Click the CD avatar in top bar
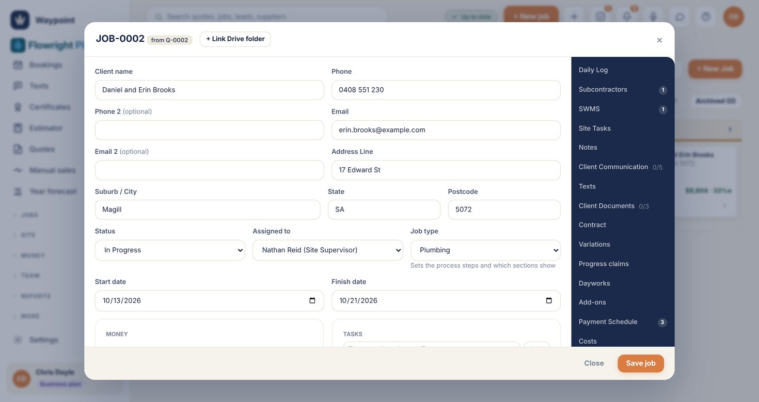Screen dimensions: 759x402 coord(733,17)
